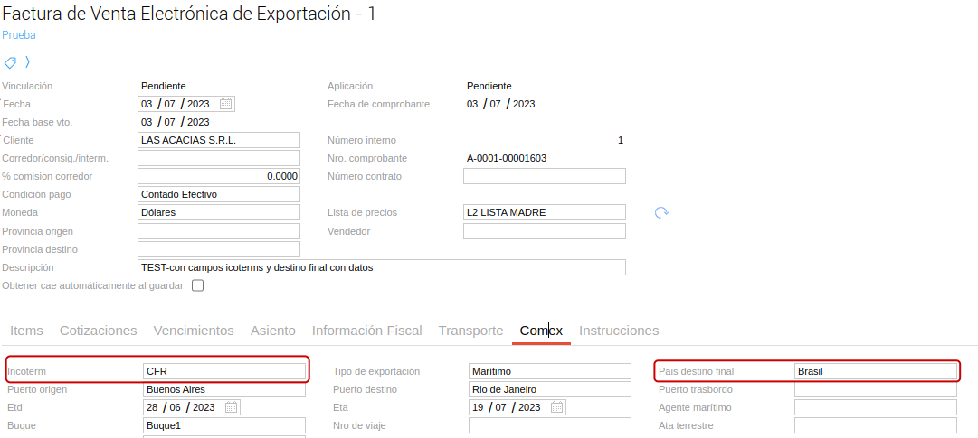978x438 pixels.
Task: Open the calendar picker for the Fecha field
Action: (226, 104)
